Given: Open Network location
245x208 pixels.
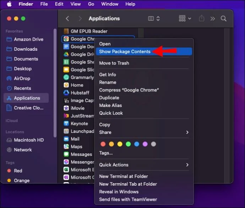Looking at the screenshot, I should (19, 150).
